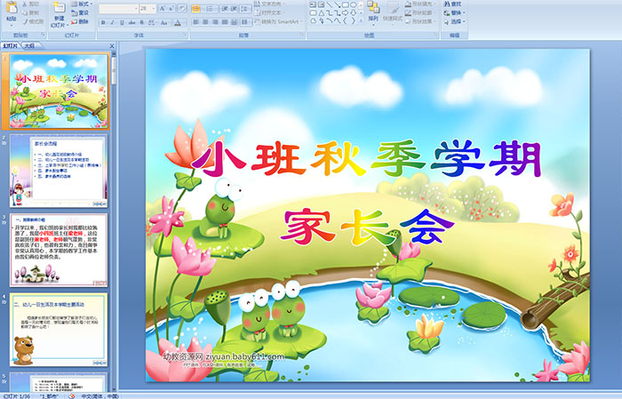The height and width of the screenshot is (399, 622).
Task: Clear all text formatting
Action: point(182,8)
